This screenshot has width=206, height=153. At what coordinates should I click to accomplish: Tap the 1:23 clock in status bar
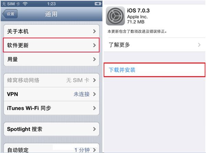[51, 4]
